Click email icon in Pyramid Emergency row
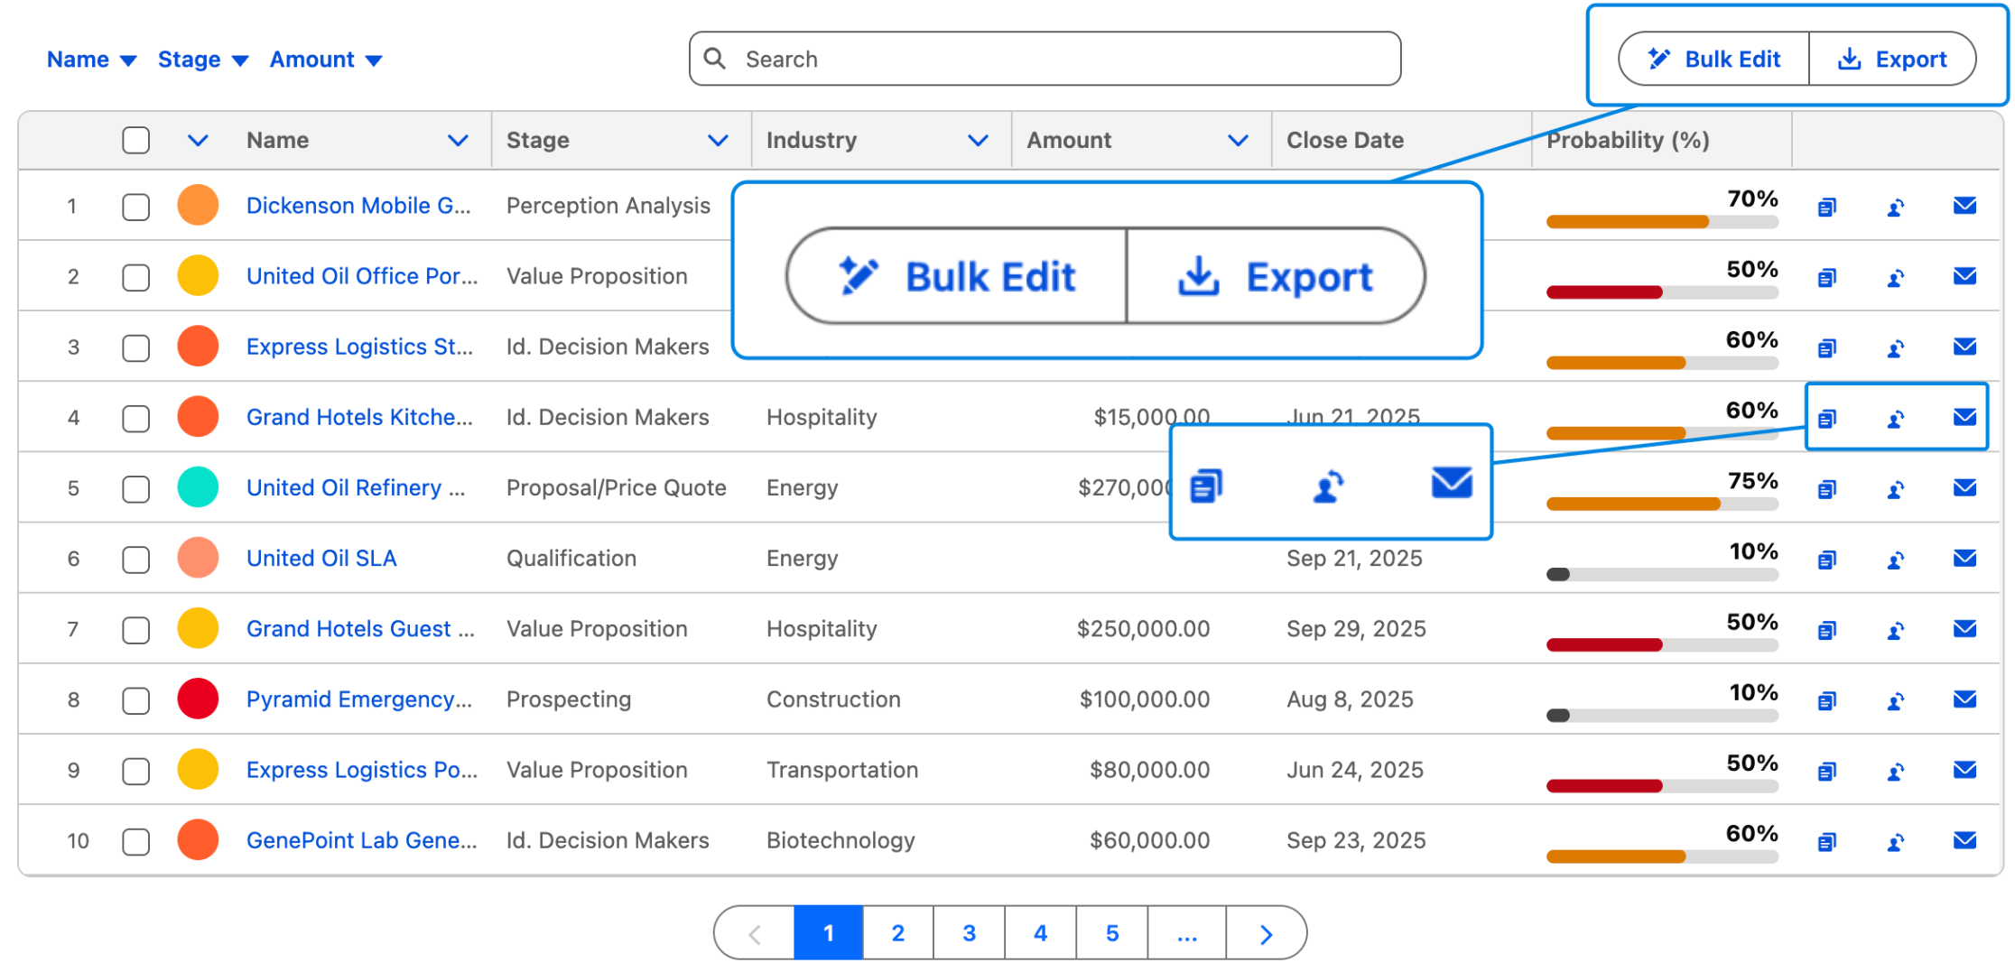This screenshot has height=972, width=2015. (x=1964, y=699)
